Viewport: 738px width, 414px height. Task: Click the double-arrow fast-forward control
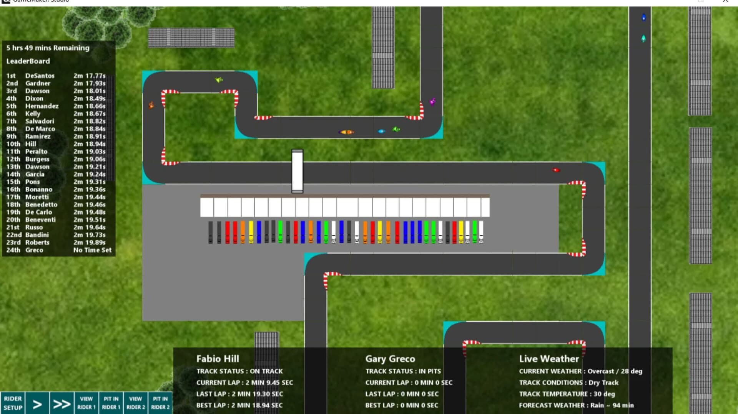[x=61, y=402]
